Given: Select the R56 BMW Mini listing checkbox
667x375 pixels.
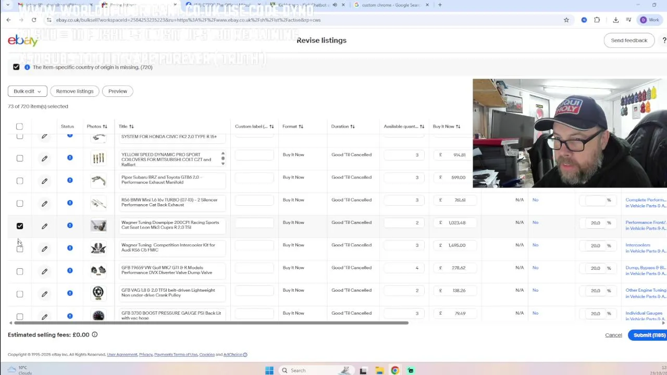Looking at the screenshot, I should click(x=20, y=204).
